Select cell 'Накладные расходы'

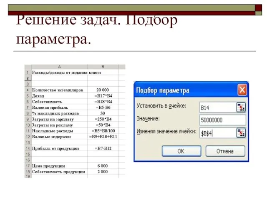pyautogui.click(x=59, y=131)
